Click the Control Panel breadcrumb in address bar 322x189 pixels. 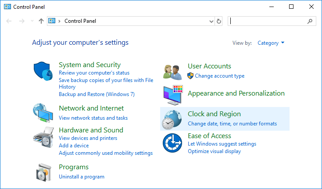80,21
